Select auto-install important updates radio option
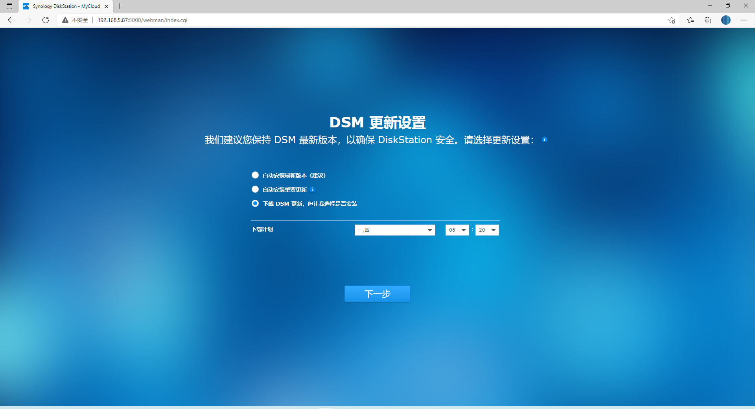755x409 pixels. [x=255, y=189]
